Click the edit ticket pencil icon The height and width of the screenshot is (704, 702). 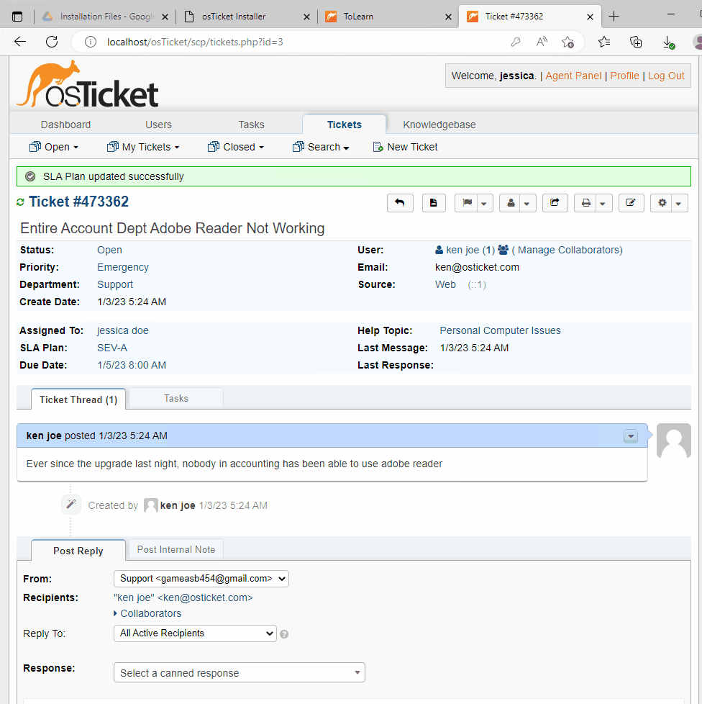click(631, 203)
